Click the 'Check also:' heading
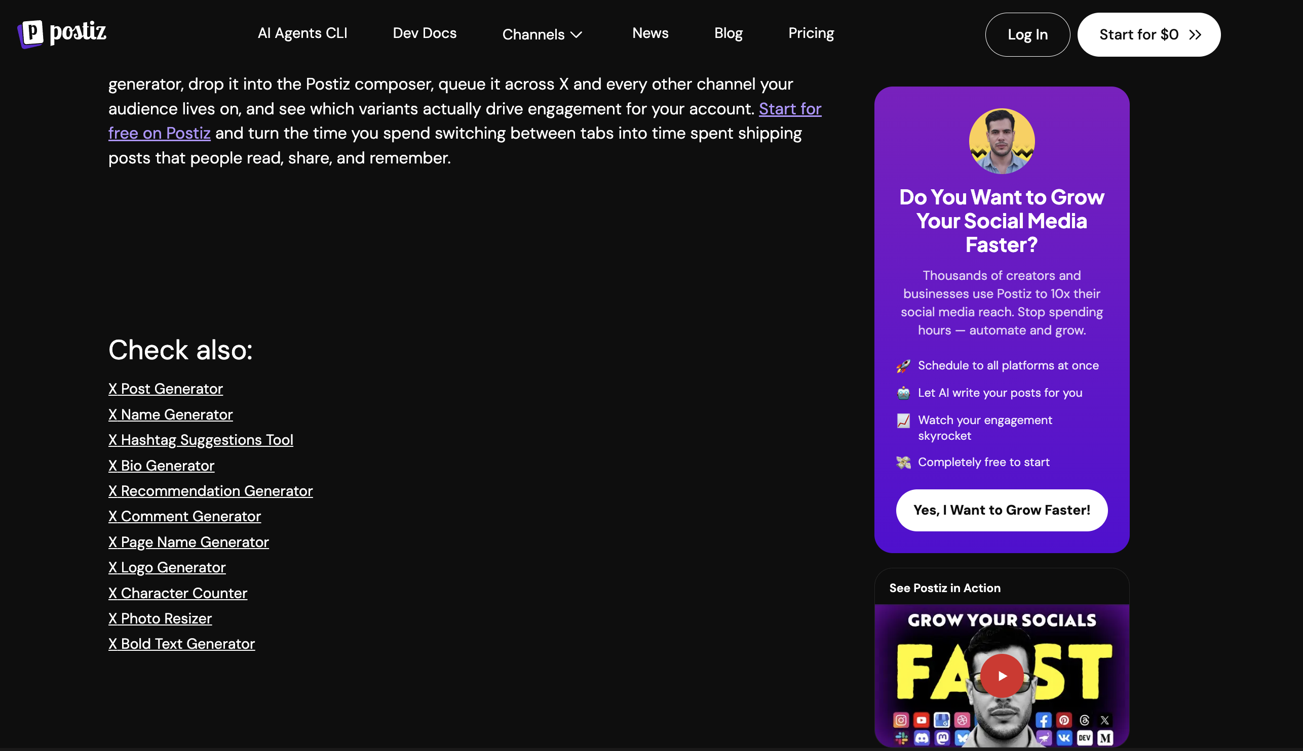The width and height of the screenshot is (1303, 751). point(180,350)
